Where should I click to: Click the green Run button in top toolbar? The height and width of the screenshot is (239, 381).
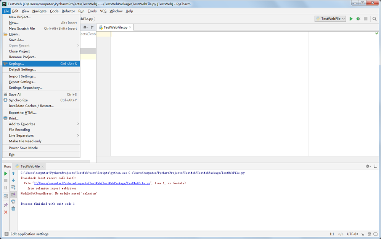point(351,19)
